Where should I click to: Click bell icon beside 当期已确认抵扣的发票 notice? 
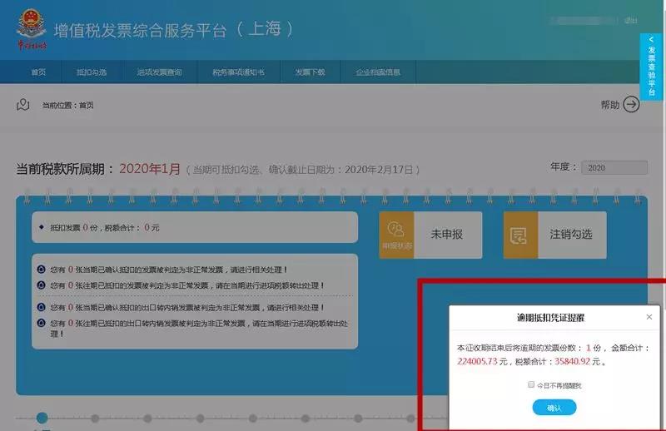coord(41,270)
